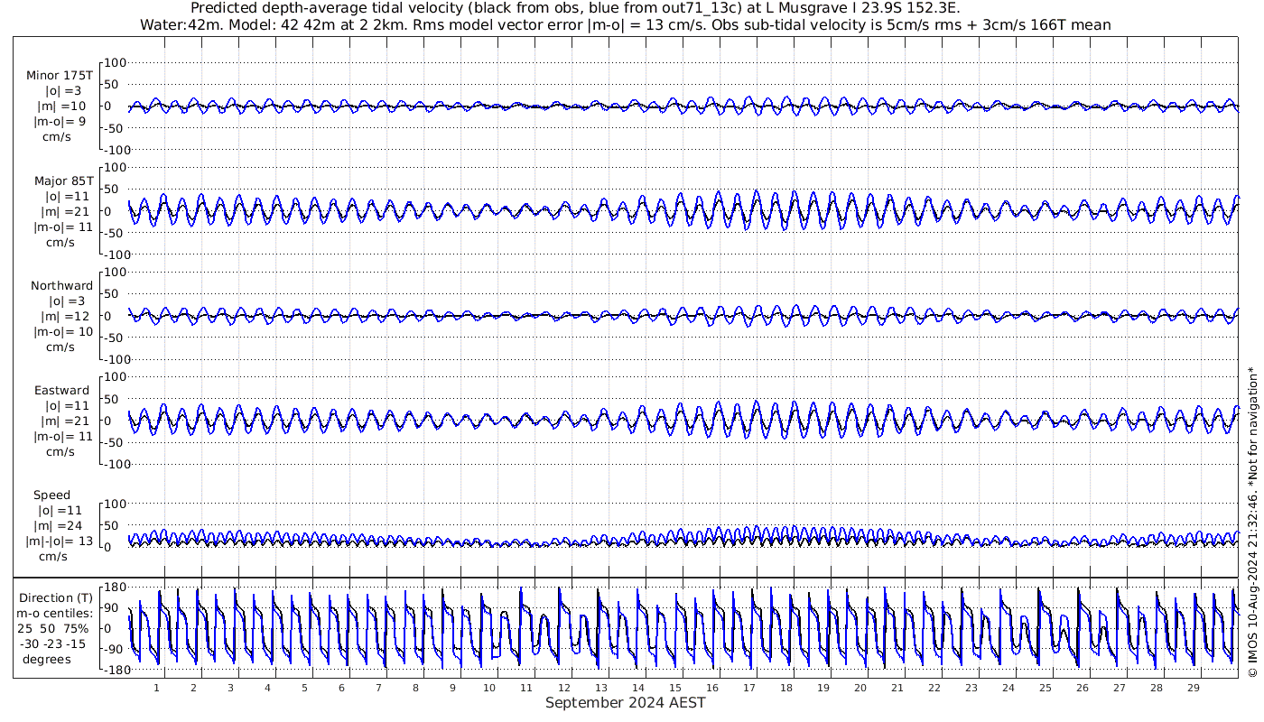Select the 'Major 85T' panel label
Image resolution: width=1264 pixels, height=722 pixels.
[x=64, y=181]
